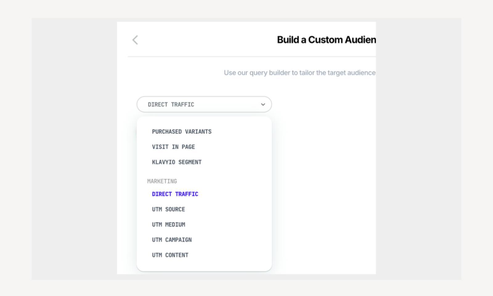Click the Build a Custom Audience heading
Screen dimensions: 493x296
pos(326,40)
